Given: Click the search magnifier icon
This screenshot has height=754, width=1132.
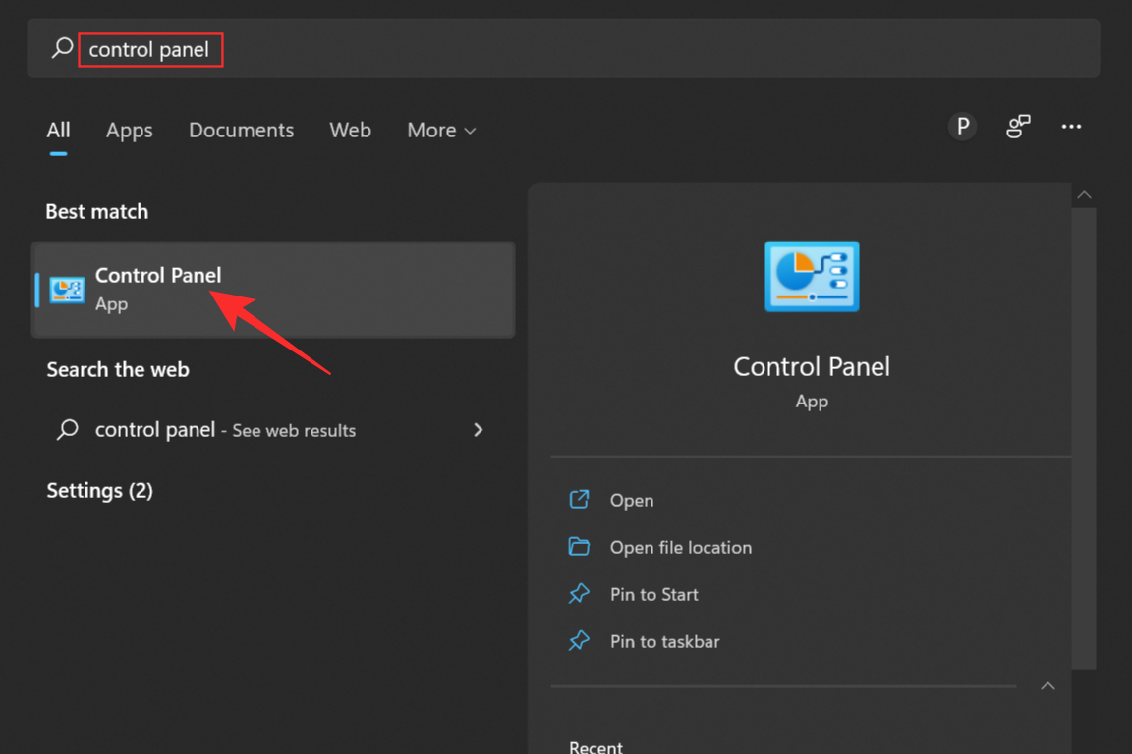Looking at the screenshot, I should (59, 49).
